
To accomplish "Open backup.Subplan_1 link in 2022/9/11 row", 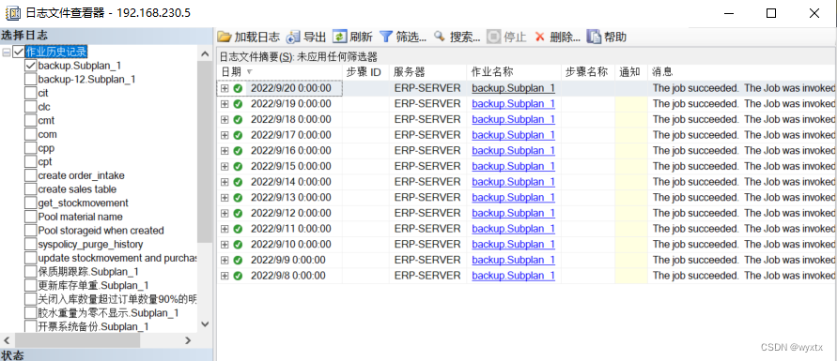I will [x=513, y=229].
